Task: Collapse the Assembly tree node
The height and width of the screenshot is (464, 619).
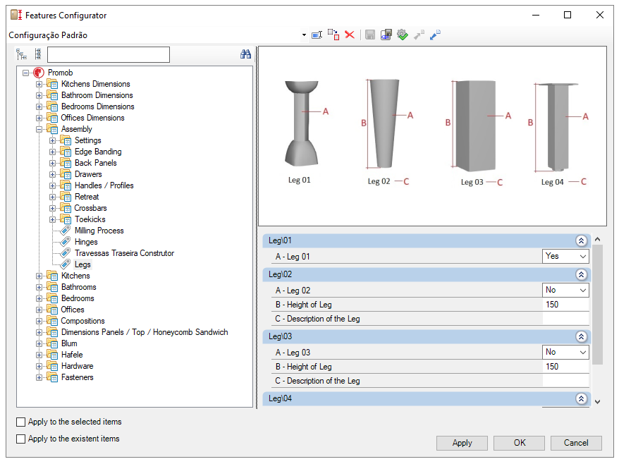Action: pyautogui.click(x=39, y=129)
